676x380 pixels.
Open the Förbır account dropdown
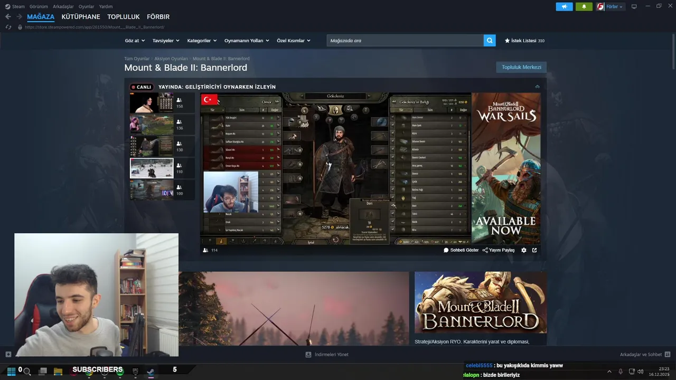614,6
